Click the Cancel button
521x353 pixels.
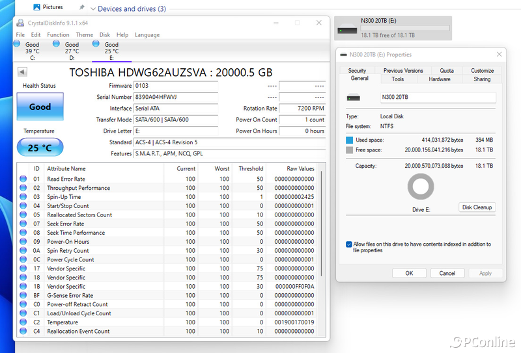(447, 273)
